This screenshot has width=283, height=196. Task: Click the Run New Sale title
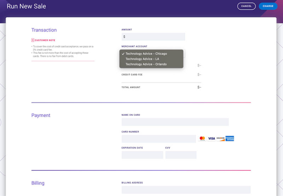[x=27, y=6]
